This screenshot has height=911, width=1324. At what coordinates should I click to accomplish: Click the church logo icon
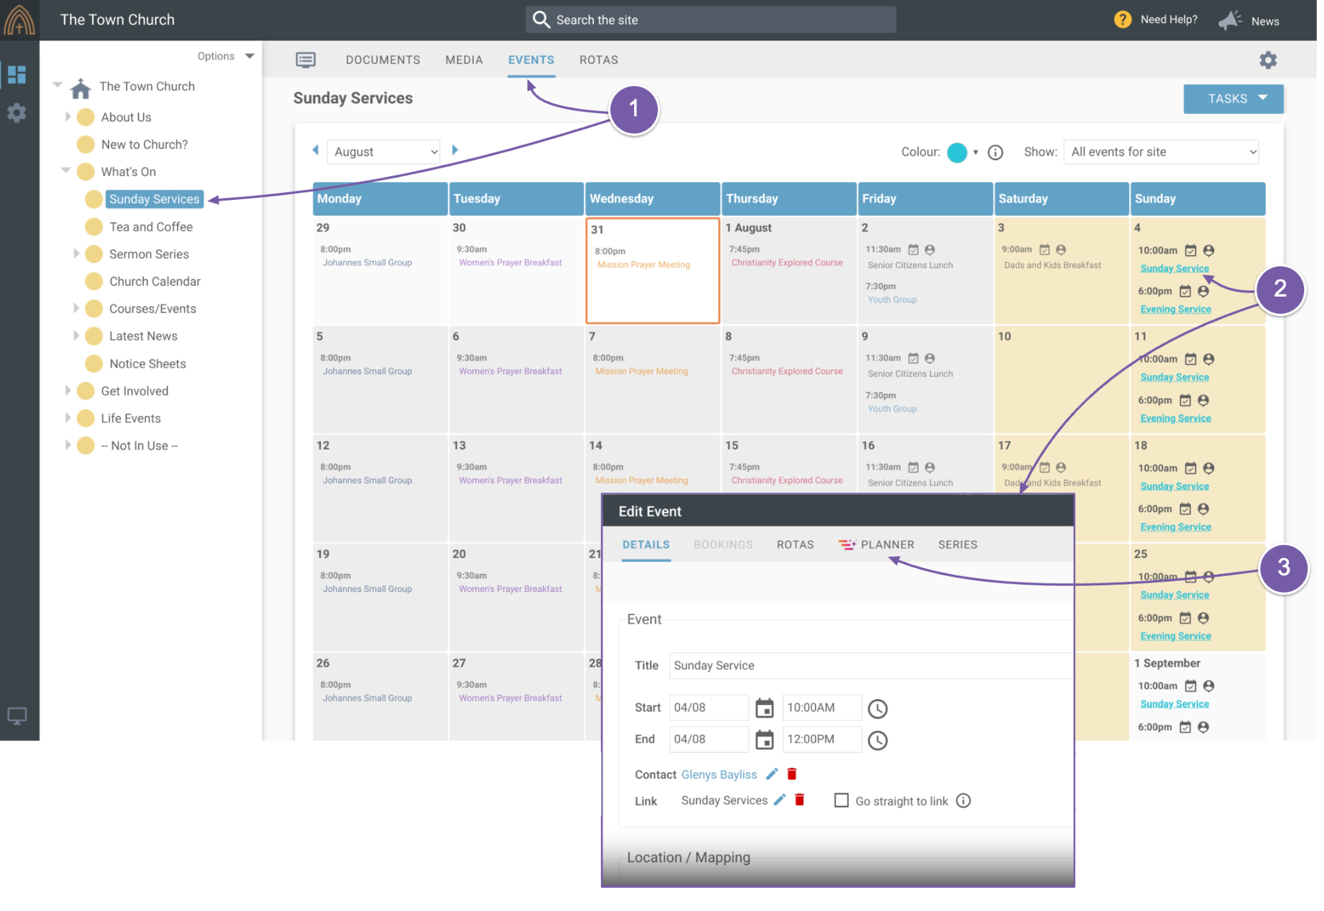[19, 20]
